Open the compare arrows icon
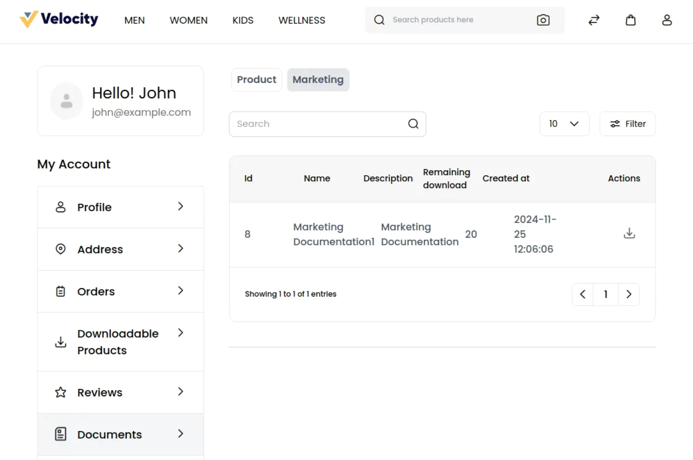This screenshot has width=693, height=460. [x=594, y=20]
